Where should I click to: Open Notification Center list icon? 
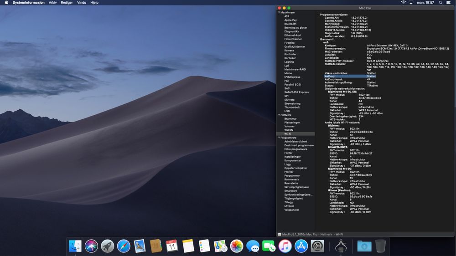pos(448,2)
